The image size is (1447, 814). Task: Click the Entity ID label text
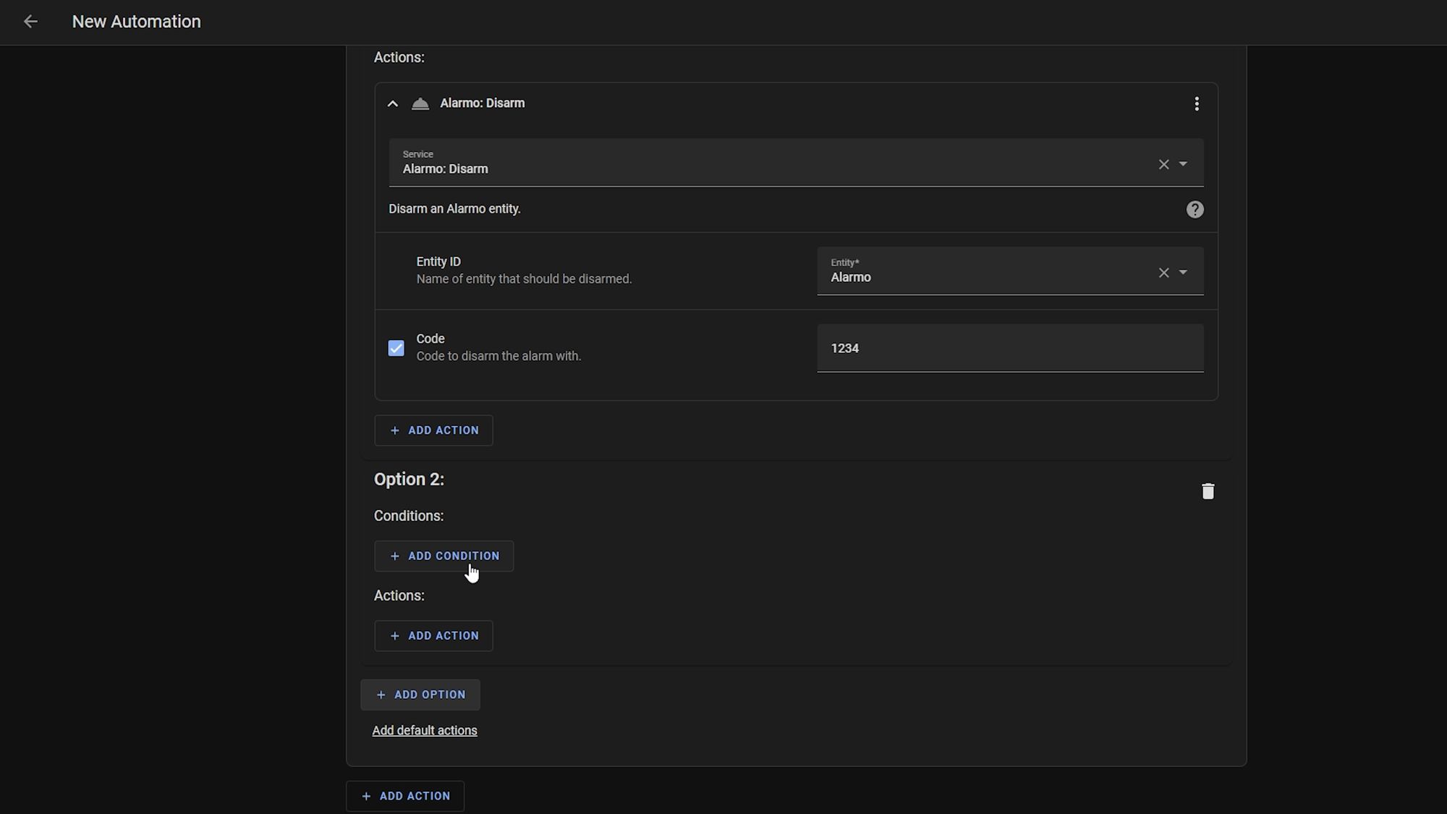click(438, 262)
